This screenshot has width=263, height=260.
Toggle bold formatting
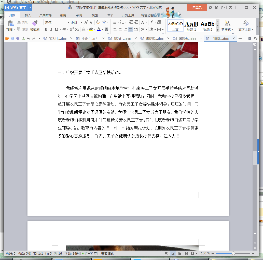click(46, 29)
